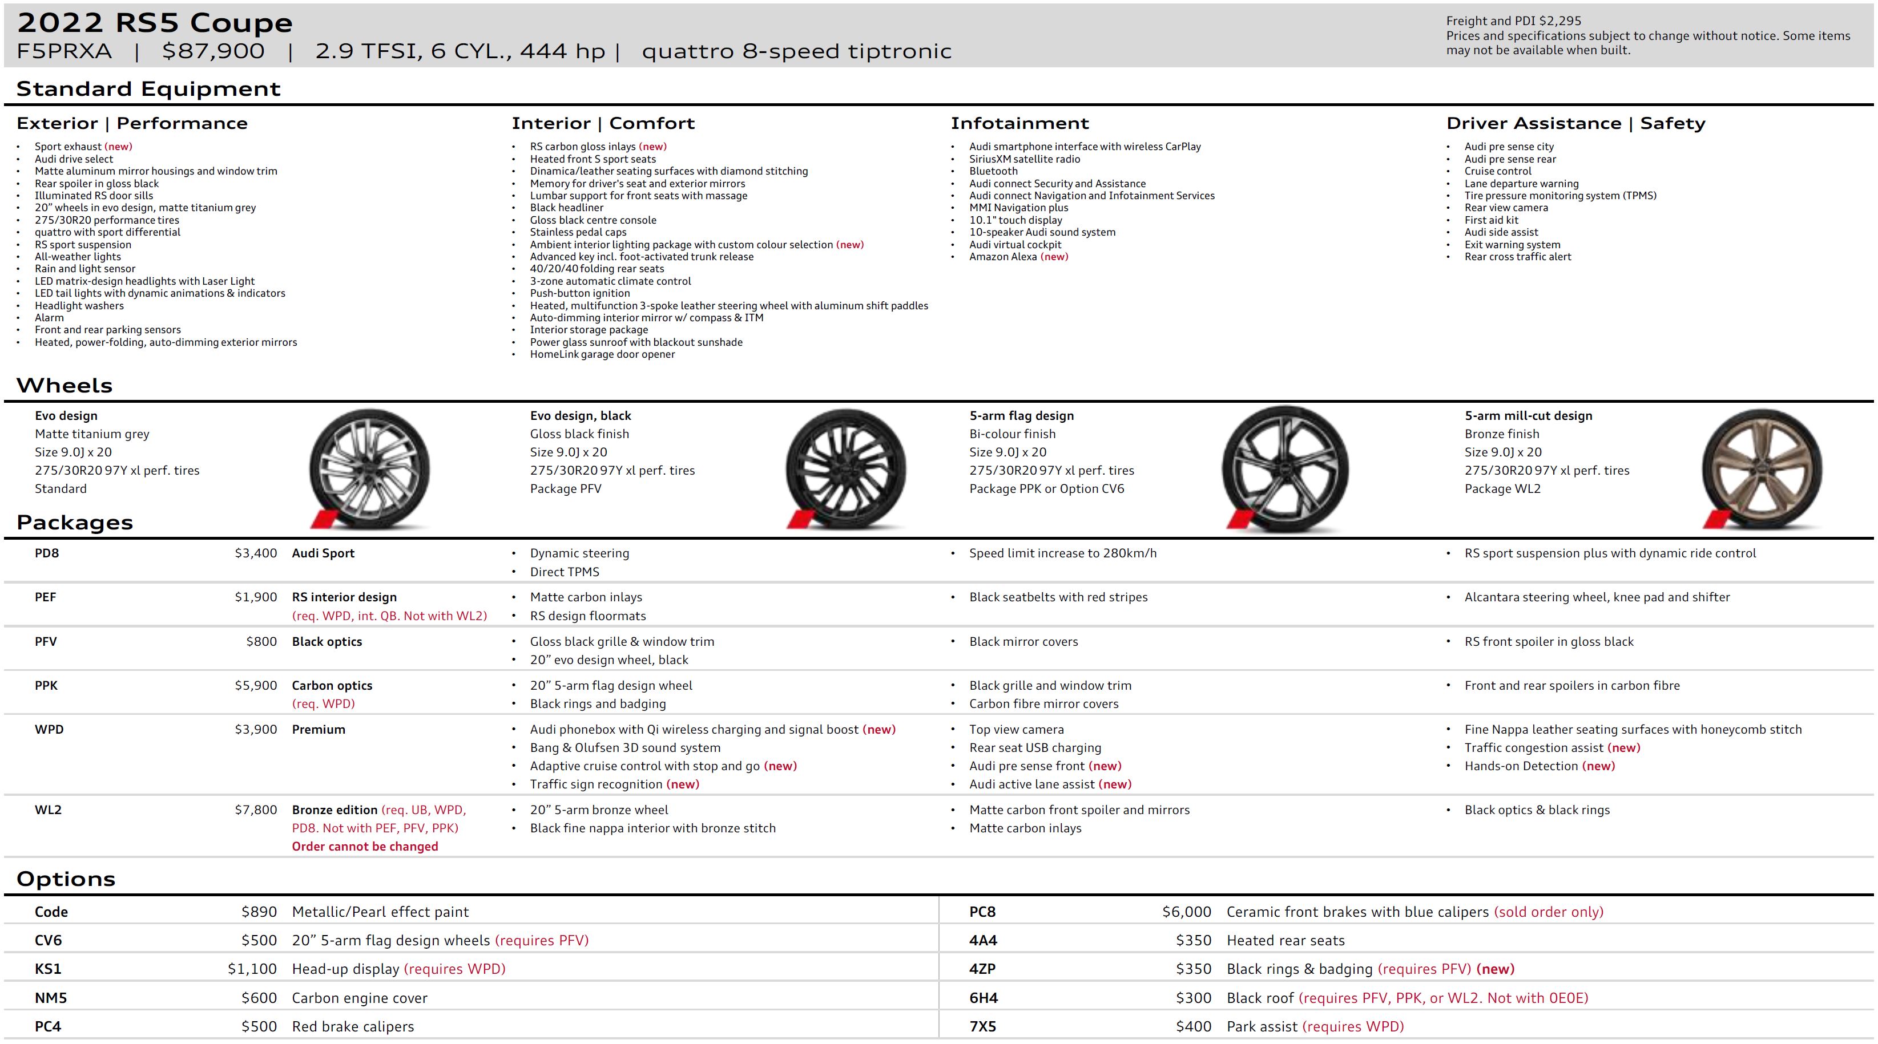Click the Evo design matte titanium wheel image
Viewport: 1878px width, 1044px height.
pyautogui.click(x=369, y=468)
